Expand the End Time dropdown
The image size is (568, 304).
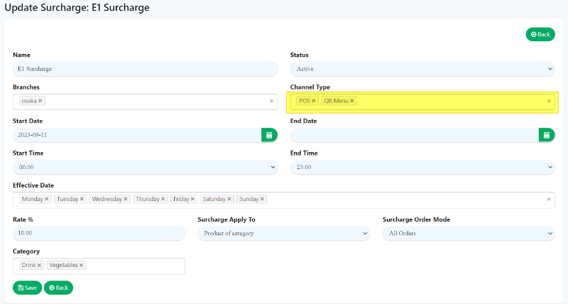(x=422, y=167)
